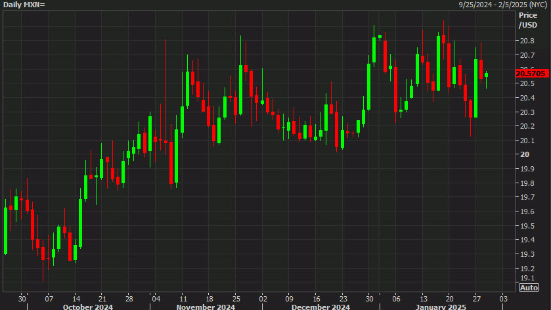Click the 03 date tick for February
This screenshot has width=551, height=310.
click(503, 299)
